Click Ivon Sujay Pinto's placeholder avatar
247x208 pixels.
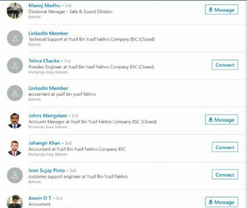pyautogui.click(x=15, y=175)
